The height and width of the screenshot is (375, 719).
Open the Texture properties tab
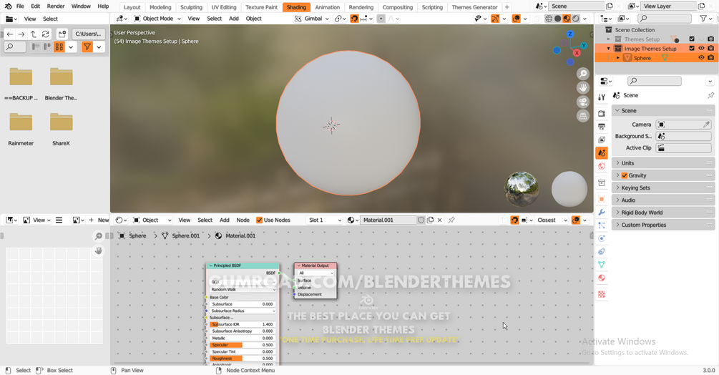[602, 294]
